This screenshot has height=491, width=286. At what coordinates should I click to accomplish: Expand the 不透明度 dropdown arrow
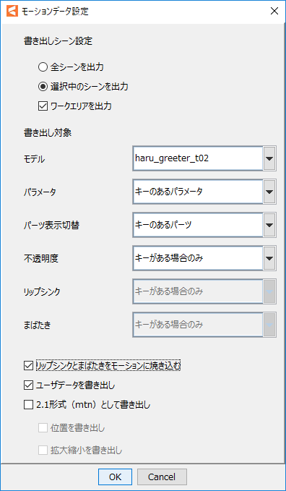click(269, 258)
